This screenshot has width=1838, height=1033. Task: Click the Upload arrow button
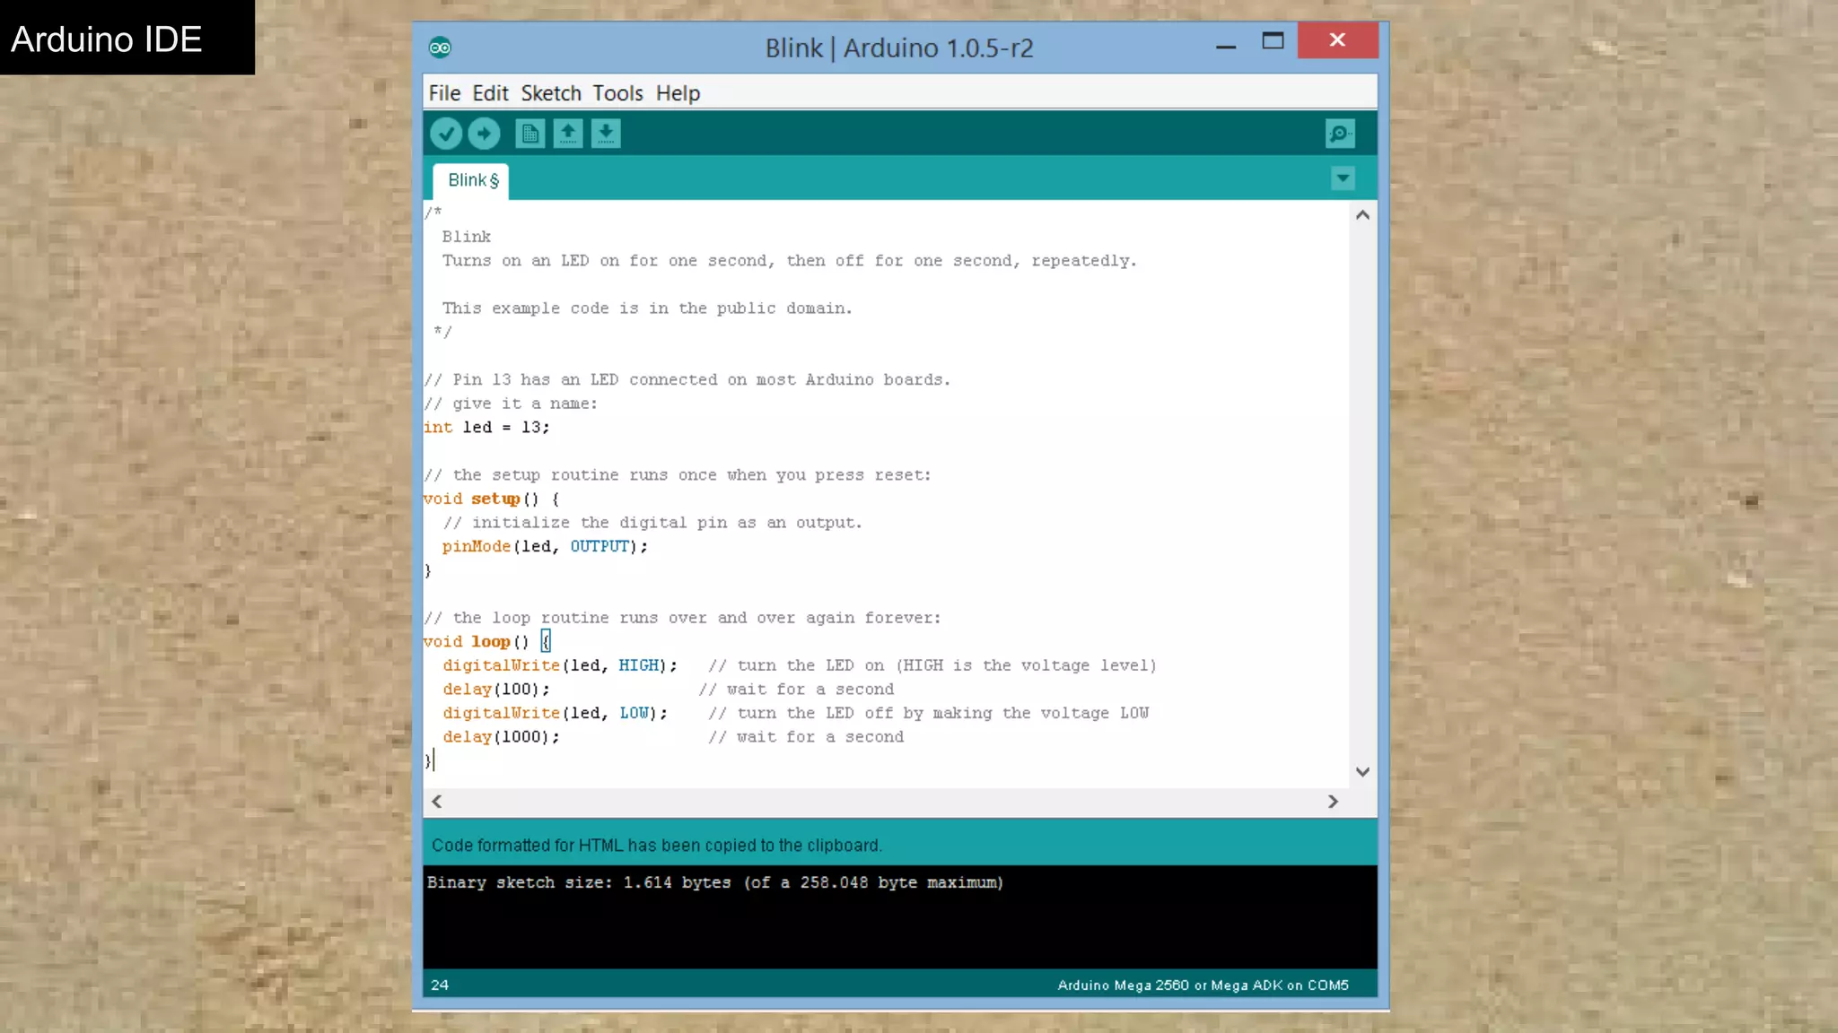484,134
